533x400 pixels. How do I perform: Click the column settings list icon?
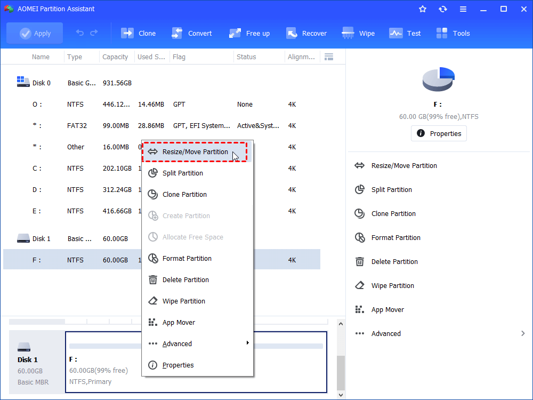(329, 57)
